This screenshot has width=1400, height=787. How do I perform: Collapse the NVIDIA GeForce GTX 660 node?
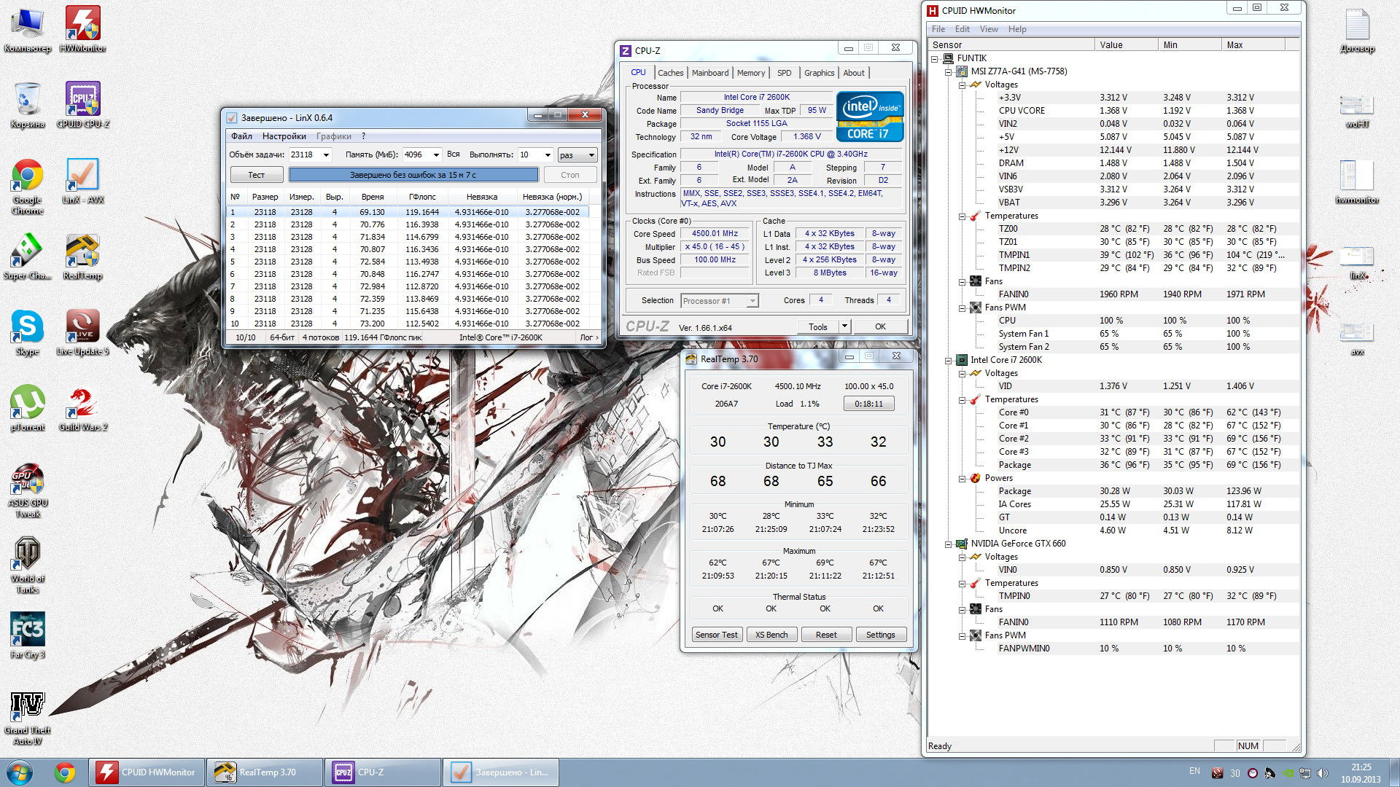[948, 544]
